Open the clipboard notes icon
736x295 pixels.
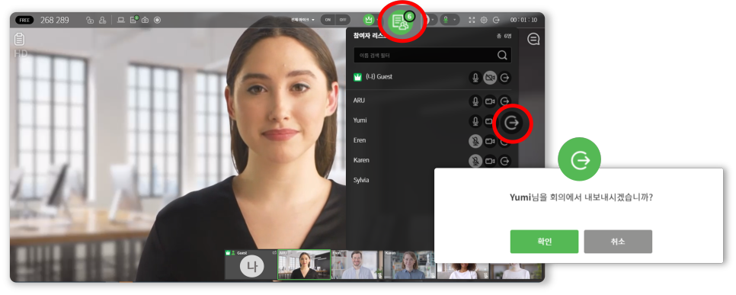coord(20,39)
